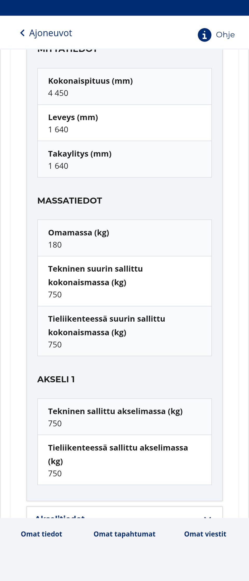
Task: Select the Takaylitys value row
Action: [125, 159]
